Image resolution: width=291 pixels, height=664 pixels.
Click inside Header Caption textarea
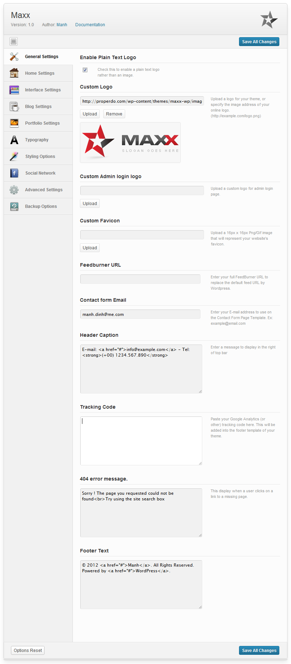[141, 369]
